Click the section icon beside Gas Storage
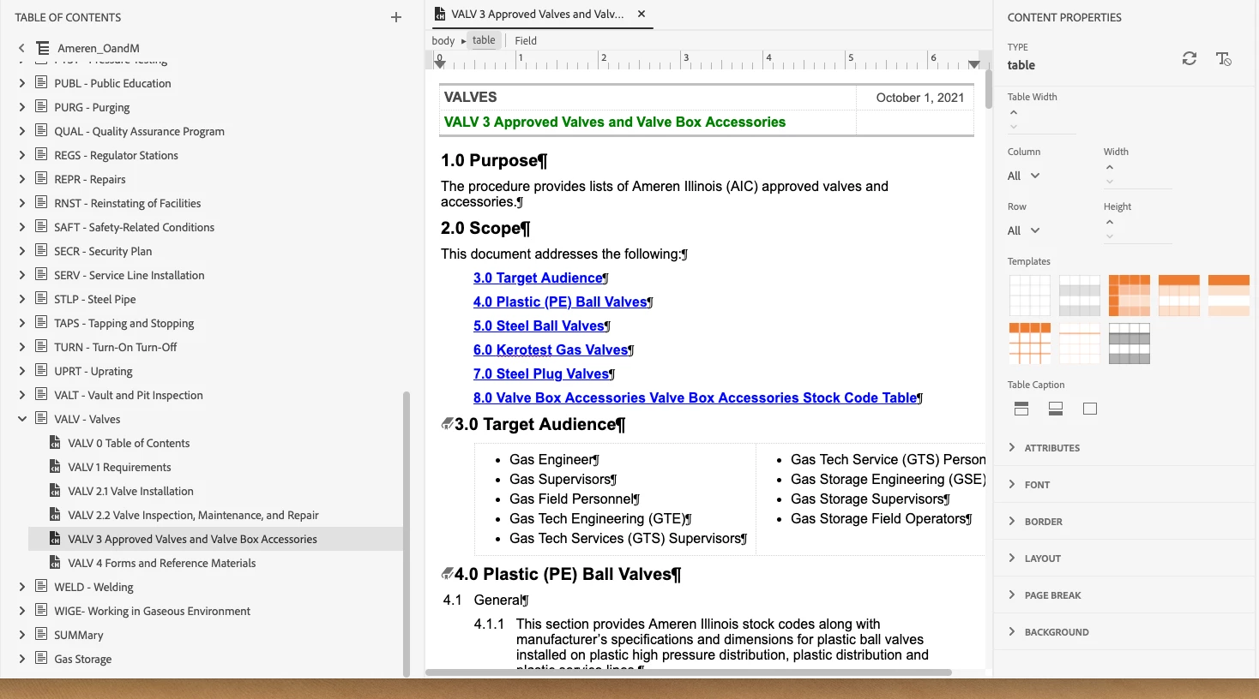This screenshot has width=1259, height=699. coord(40,659)
